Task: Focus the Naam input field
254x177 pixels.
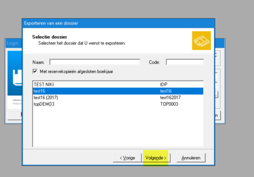Action: tap(95, 62)
